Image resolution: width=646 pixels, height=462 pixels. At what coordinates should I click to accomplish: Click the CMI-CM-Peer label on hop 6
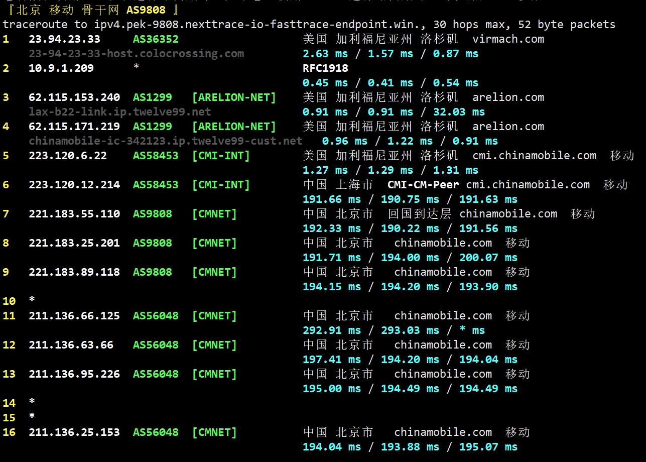click(x=423, y=185)
